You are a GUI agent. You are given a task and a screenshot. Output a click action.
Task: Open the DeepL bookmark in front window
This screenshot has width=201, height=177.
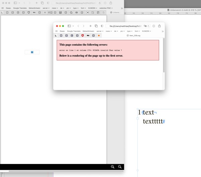[62, 31]
